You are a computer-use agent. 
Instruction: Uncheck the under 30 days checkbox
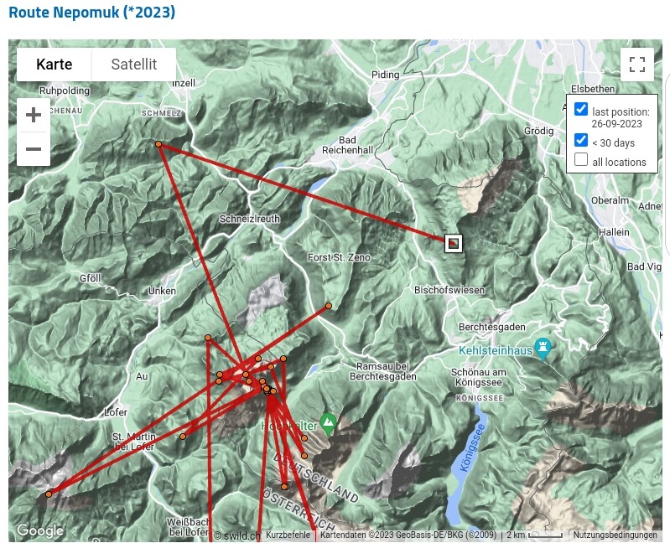(581, 140)
